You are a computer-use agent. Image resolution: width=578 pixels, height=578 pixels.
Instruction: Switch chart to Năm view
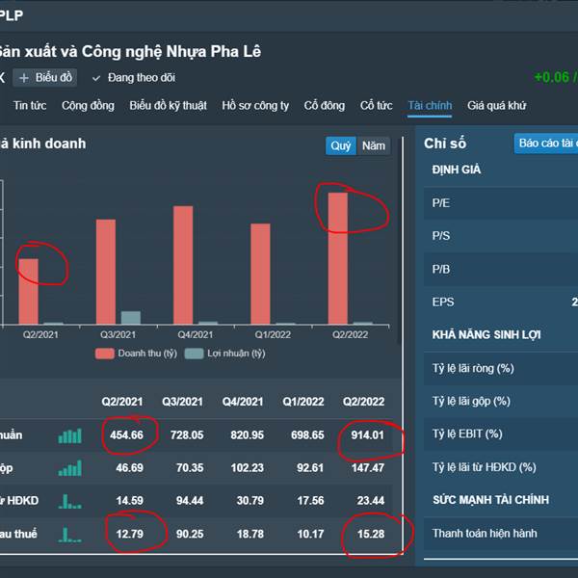pos(374,146)
